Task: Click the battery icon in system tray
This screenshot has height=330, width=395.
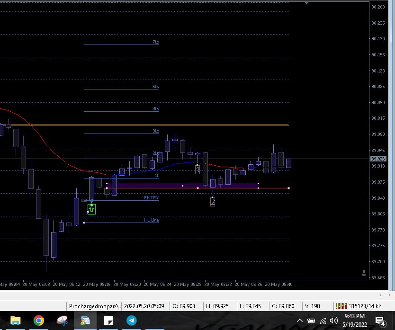Action: pyautogui.click(x=311, y=321)
